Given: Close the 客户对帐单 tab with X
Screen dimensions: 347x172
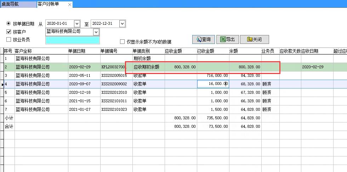Looking at the screenshot, I should (x=69, y=5).
